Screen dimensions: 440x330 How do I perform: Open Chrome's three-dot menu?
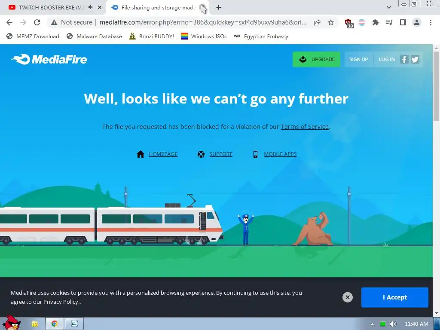coord(431,22)
